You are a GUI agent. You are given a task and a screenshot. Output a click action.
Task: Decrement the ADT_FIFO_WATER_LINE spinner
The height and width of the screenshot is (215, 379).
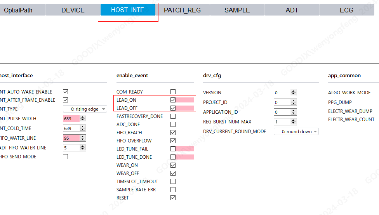point(83,149)
